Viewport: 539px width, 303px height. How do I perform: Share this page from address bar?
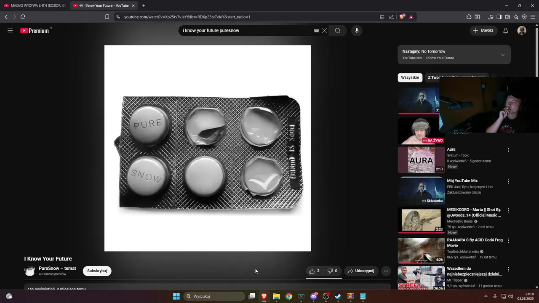tap(392, 17)
